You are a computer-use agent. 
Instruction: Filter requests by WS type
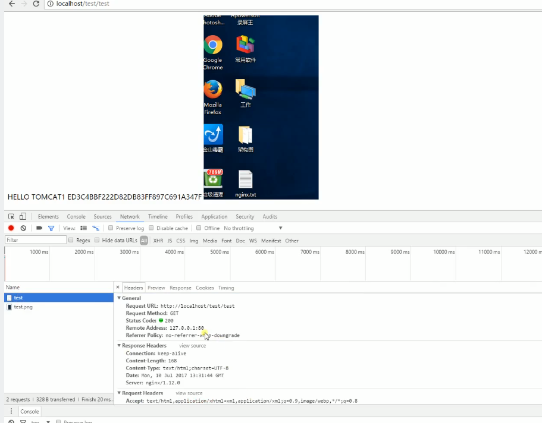pyautogui.click(x=253, y=241)
